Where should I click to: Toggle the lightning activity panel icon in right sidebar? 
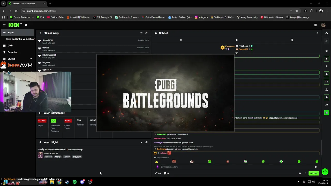327,59
